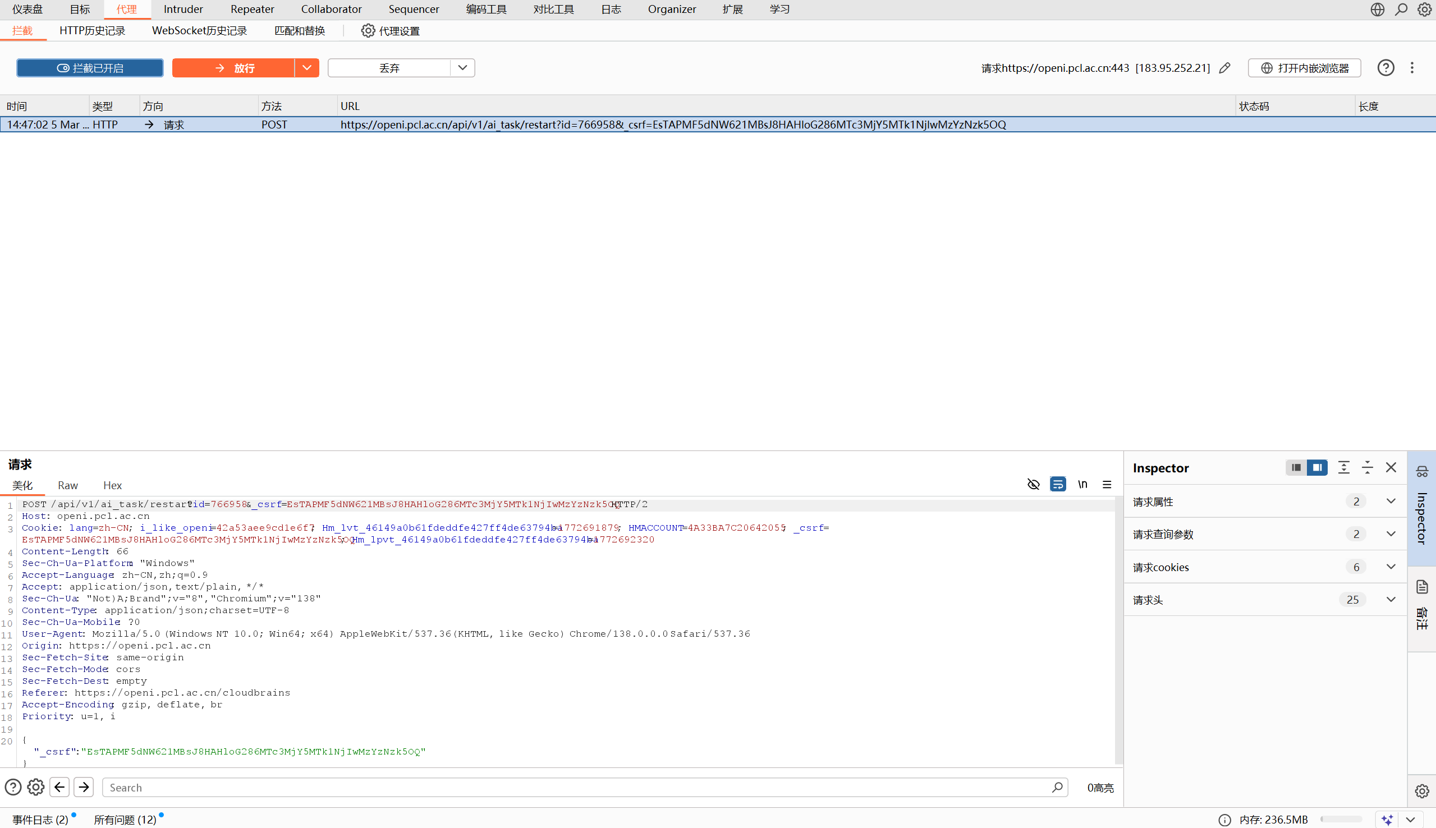Click the 打开内嵌浏览器 button
The width and height of the screenshot is (1436, 828).
[1304, 68]
